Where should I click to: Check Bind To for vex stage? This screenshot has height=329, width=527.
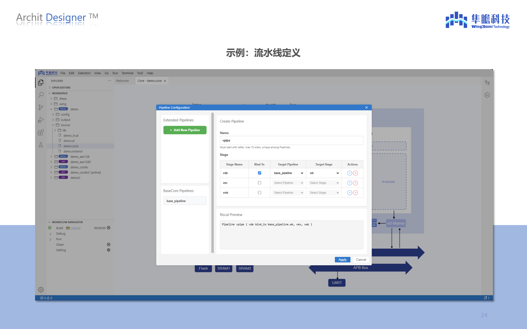(259, 183)
